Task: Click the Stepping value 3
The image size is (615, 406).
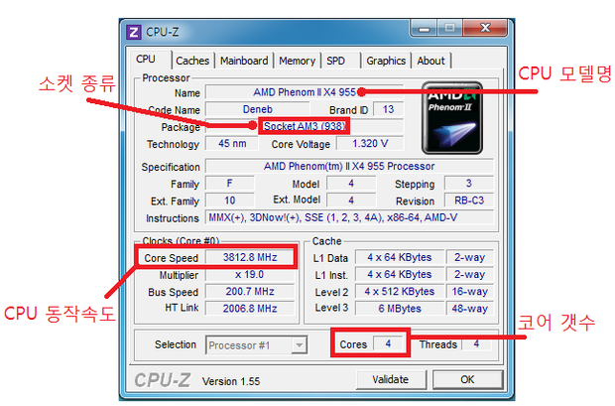Action: 469,184
